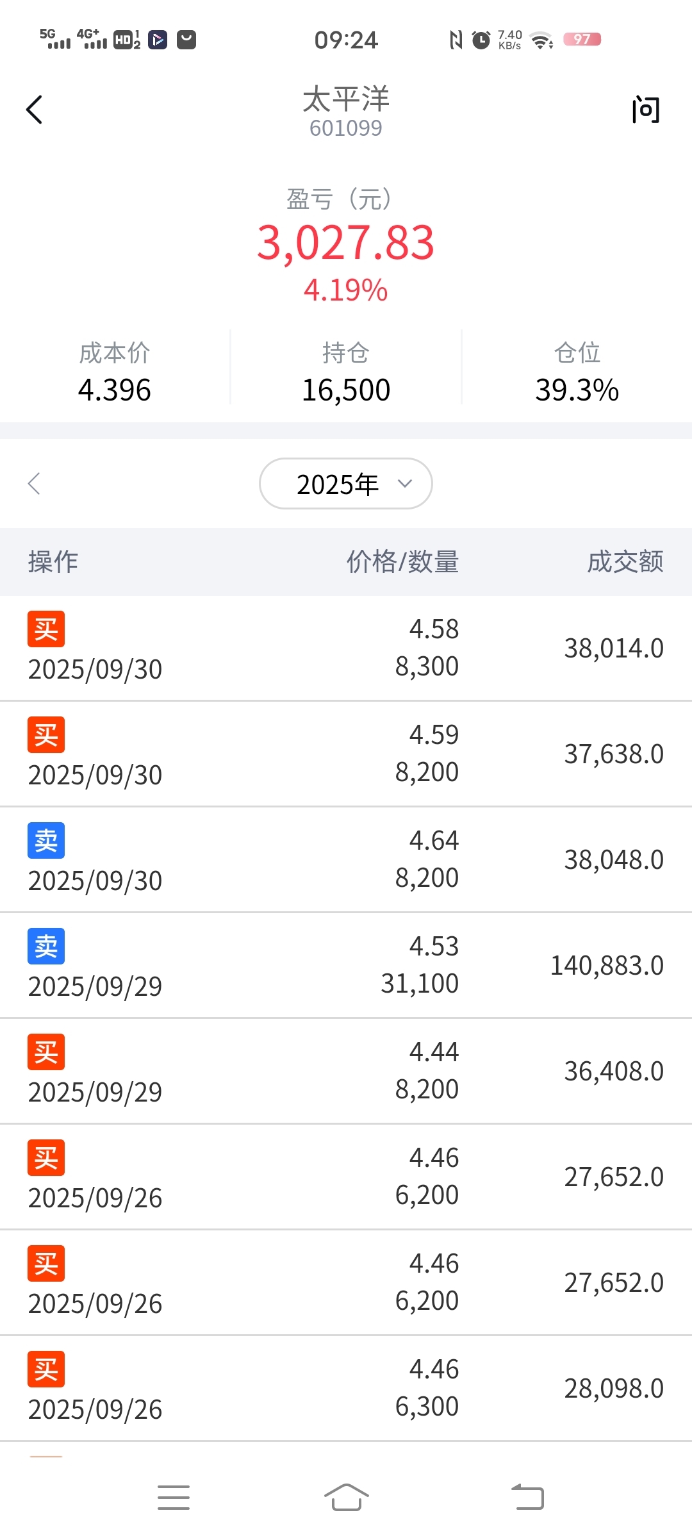Tap the back arrow at top left
692x1538 pixels.
(35, 110)
